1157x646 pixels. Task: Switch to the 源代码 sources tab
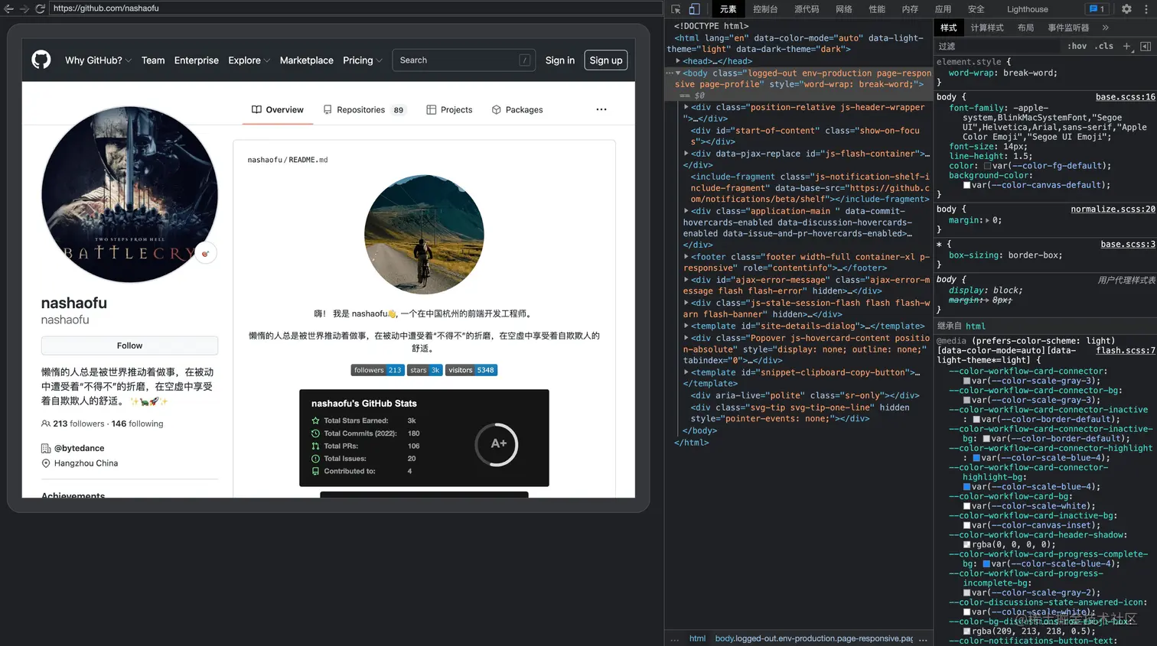[x=807, y=9]
